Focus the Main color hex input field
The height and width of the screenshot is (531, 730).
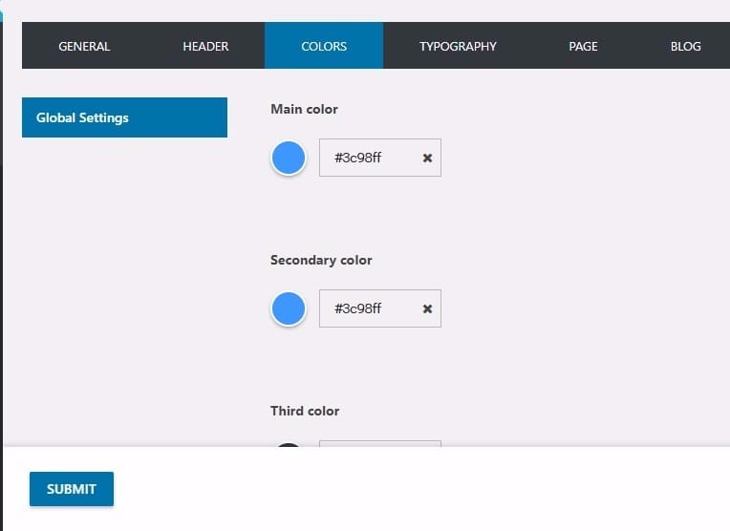[368, 158]
